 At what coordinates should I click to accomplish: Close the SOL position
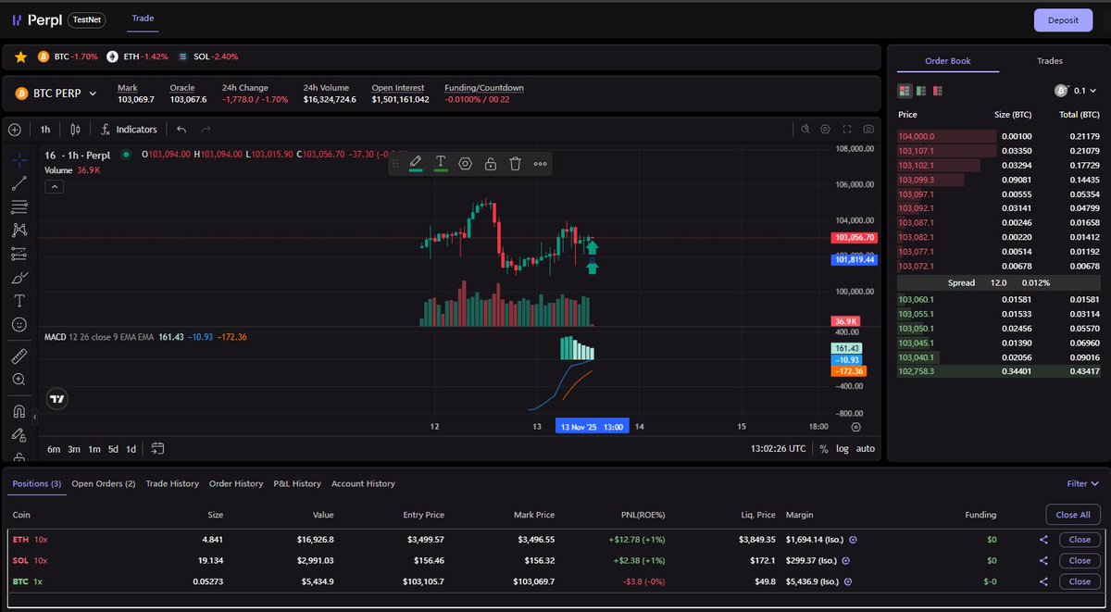coord(1080,560)
